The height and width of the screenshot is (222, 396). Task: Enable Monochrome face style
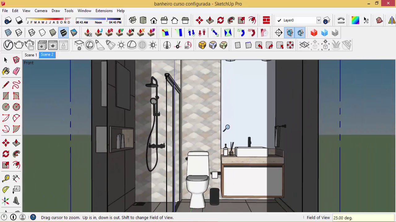[x=74, y=33]
